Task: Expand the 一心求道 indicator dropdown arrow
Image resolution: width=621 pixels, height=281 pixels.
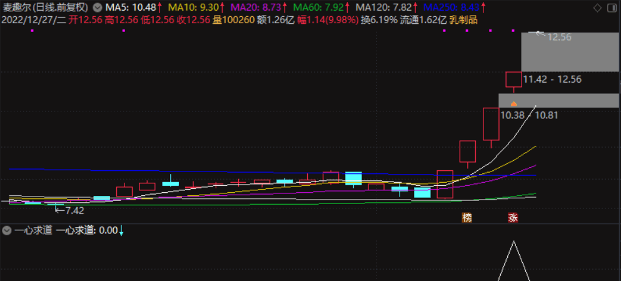Action: 6,231
